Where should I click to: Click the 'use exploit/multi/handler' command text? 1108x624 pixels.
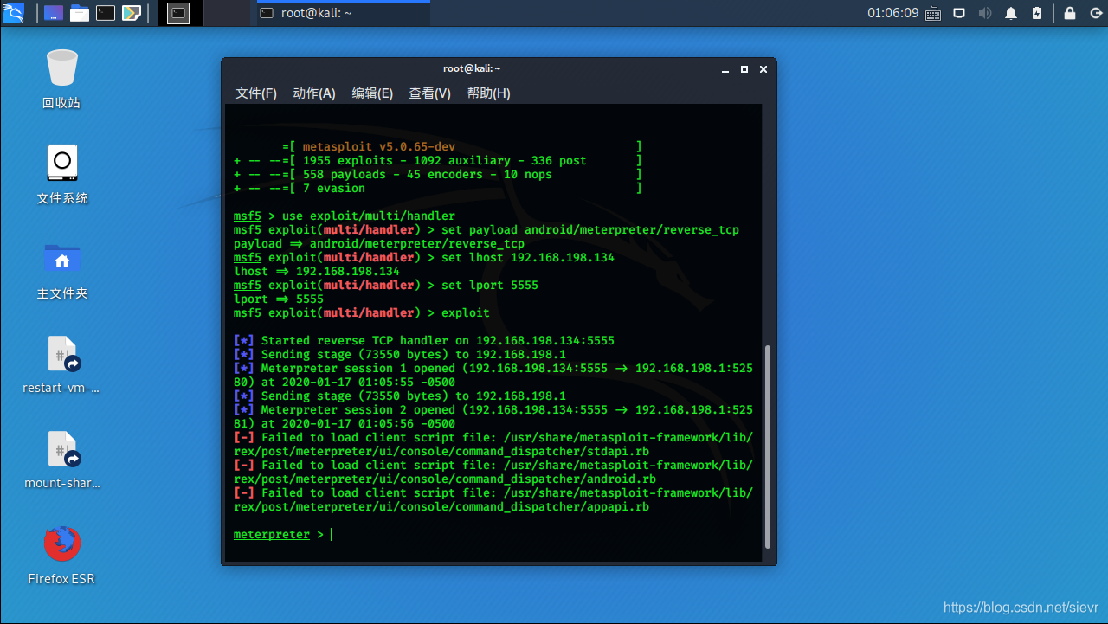[x=368, y=216]
